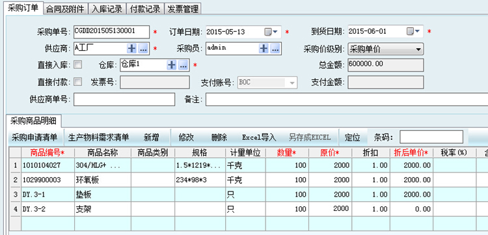Viewport: 488px width, 235px height.
Task: Click the 备注 input field
Action: point(347,100)
